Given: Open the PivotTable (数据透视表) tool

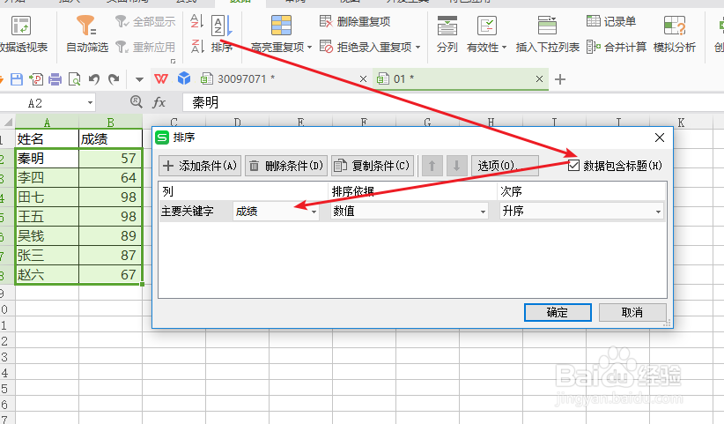Looking at the screenshot, I should [x=21, y=34].
